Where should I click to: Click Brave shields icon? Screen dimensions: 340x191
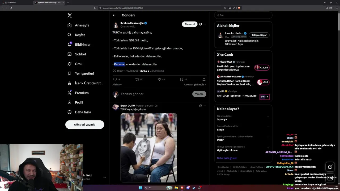click(x=239, y=8)
